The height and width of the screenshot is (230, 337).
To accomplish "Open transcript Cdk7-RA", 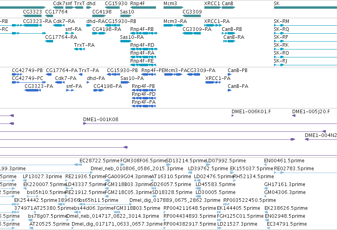I will 64,21.
